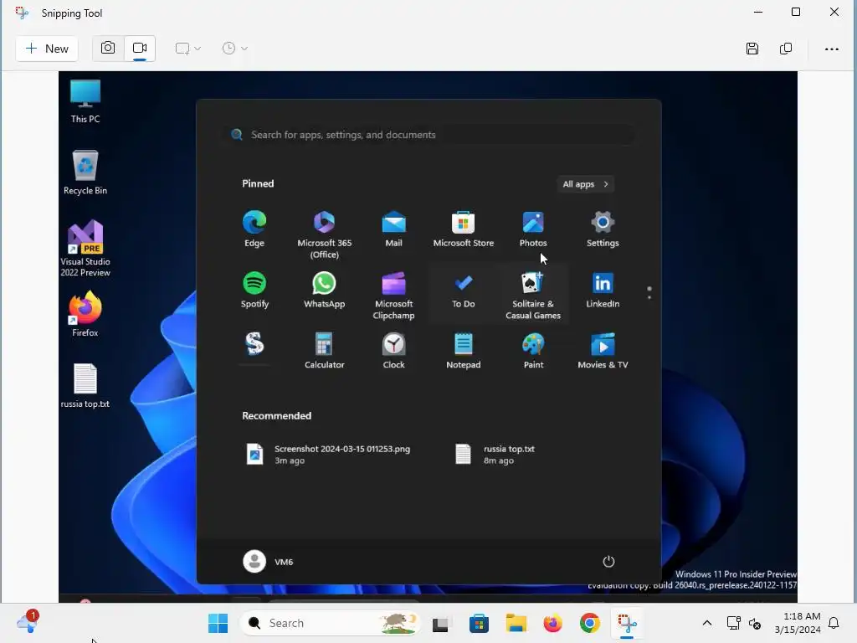Open the Solitaire & Casual Games tile
This screenshot has height=643, width=857.
point(533,296)
